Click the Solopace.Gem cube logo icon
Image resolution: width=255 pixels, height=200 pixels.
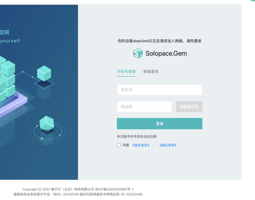(138, 53)
